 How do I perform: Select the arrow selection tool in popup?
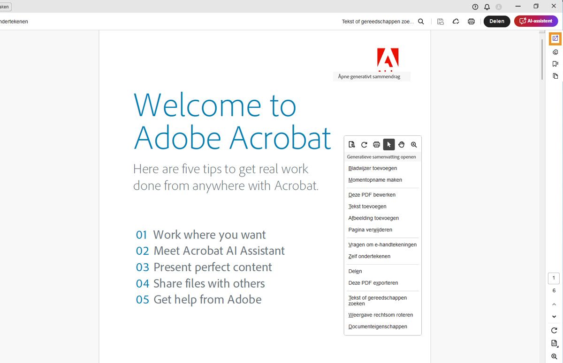coord(389,145)
